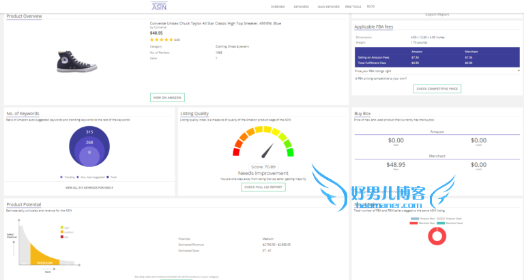Toggle the Amazon New legend item
The image size is (524, 280).
coord(422,219)
